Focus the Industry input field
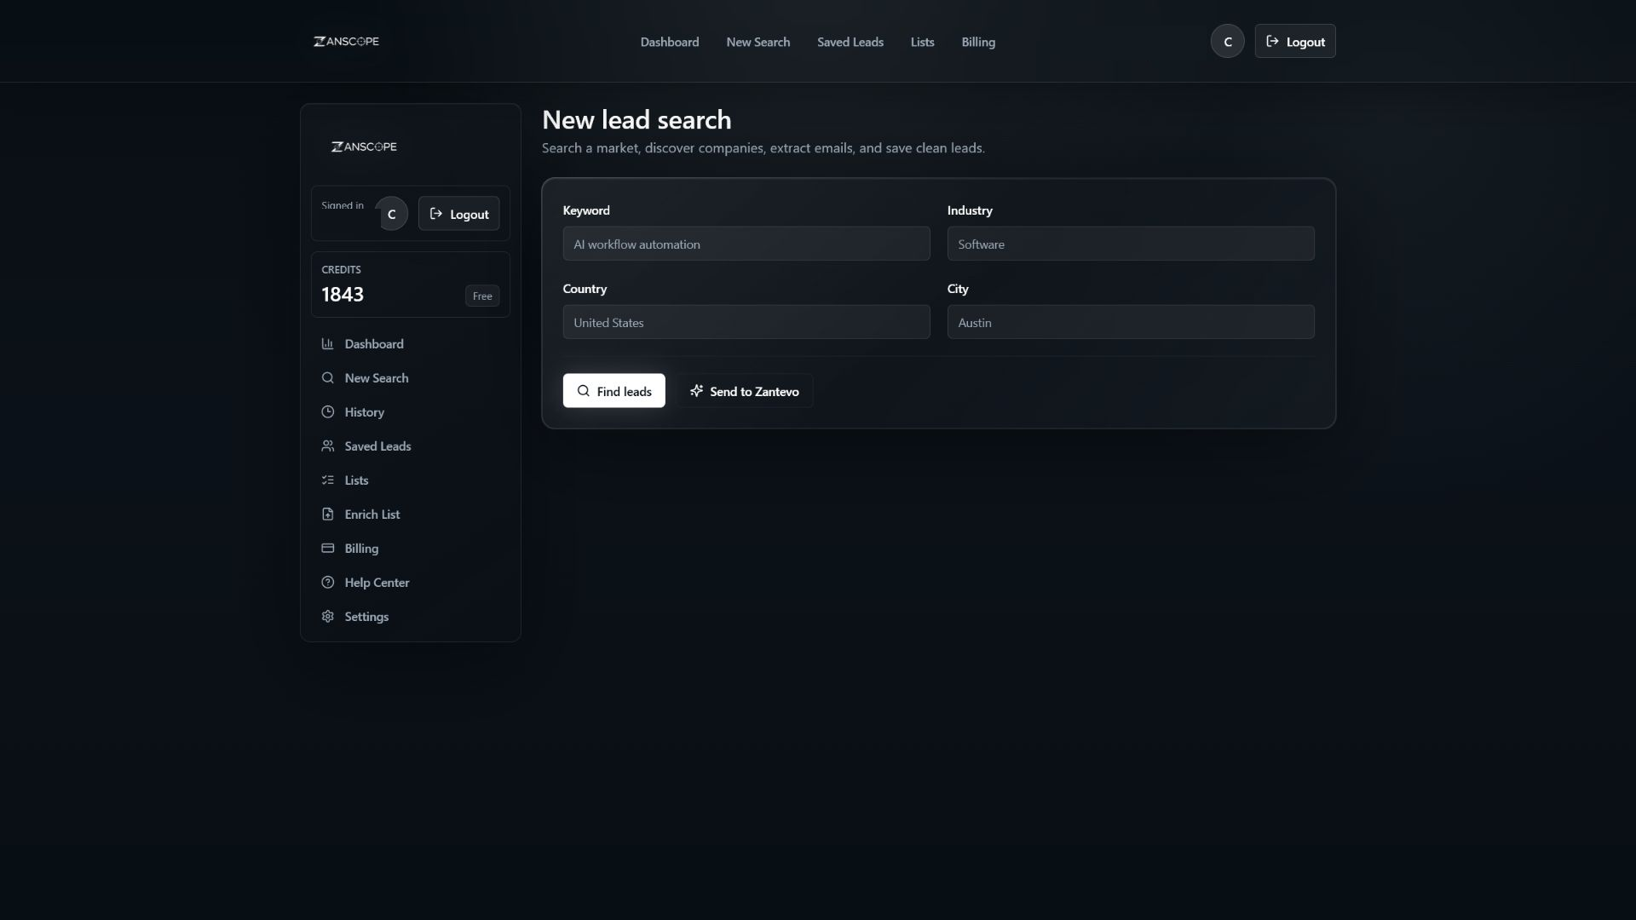This screenshot has height=920, width=1636. pos(1131,244)
